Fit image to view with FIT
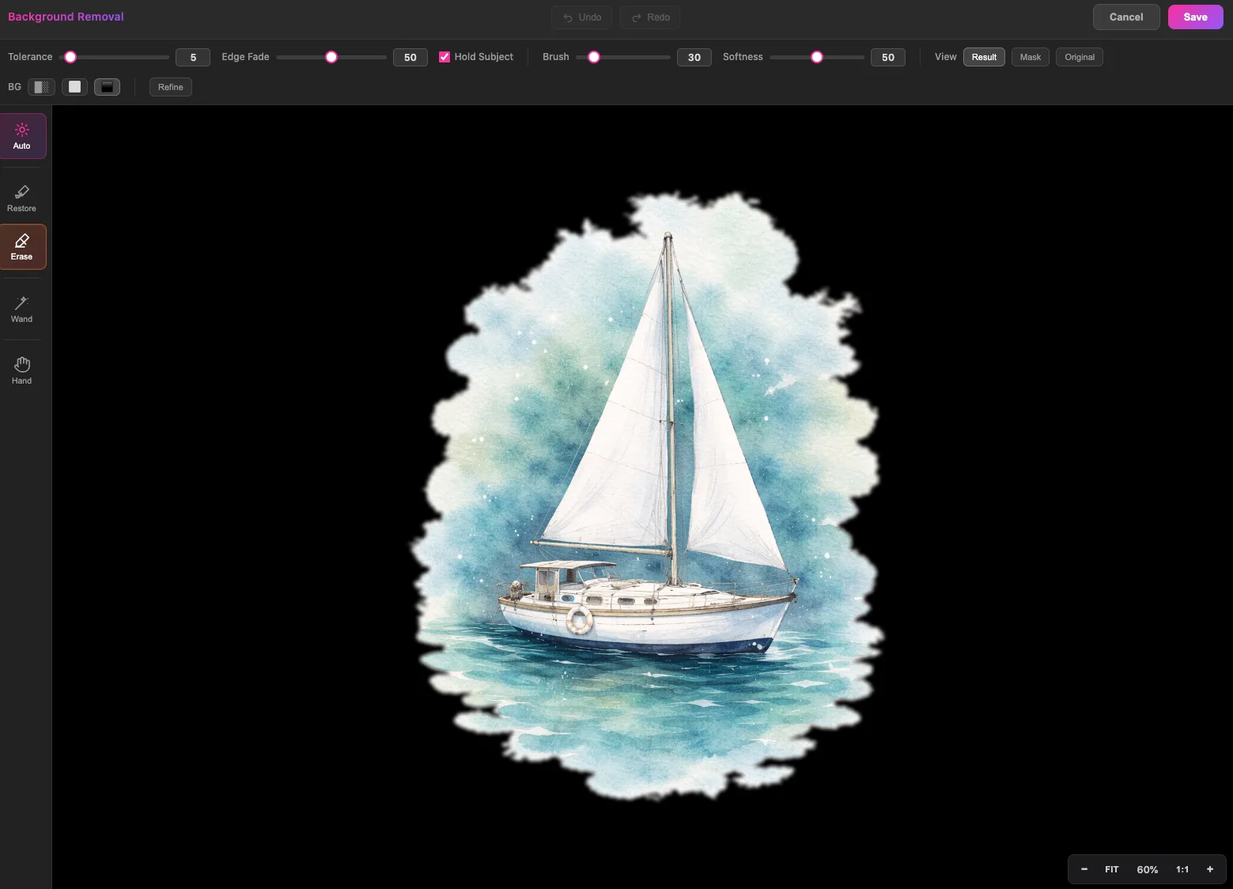 coord(1112,869)
